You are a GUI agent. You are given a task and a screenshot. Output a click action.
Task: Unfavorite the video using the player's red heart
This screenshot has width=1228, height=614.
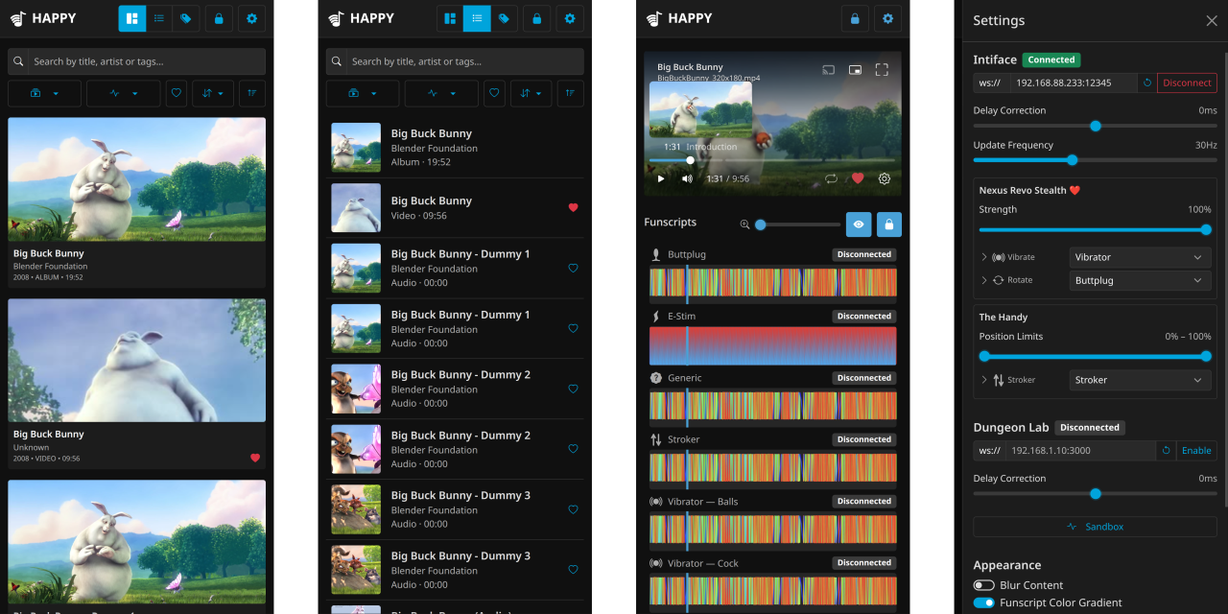[858, 178]
